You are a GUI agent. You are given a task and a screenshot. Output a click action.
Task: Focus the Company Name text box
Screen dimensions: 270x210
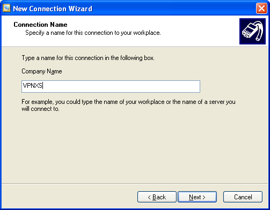click(x=111, y=86)
